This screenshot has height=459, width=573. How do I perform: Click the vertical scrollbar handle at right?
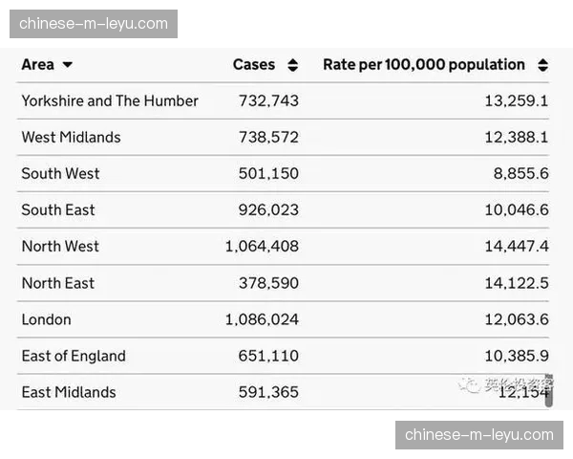[x=548, y=394]
